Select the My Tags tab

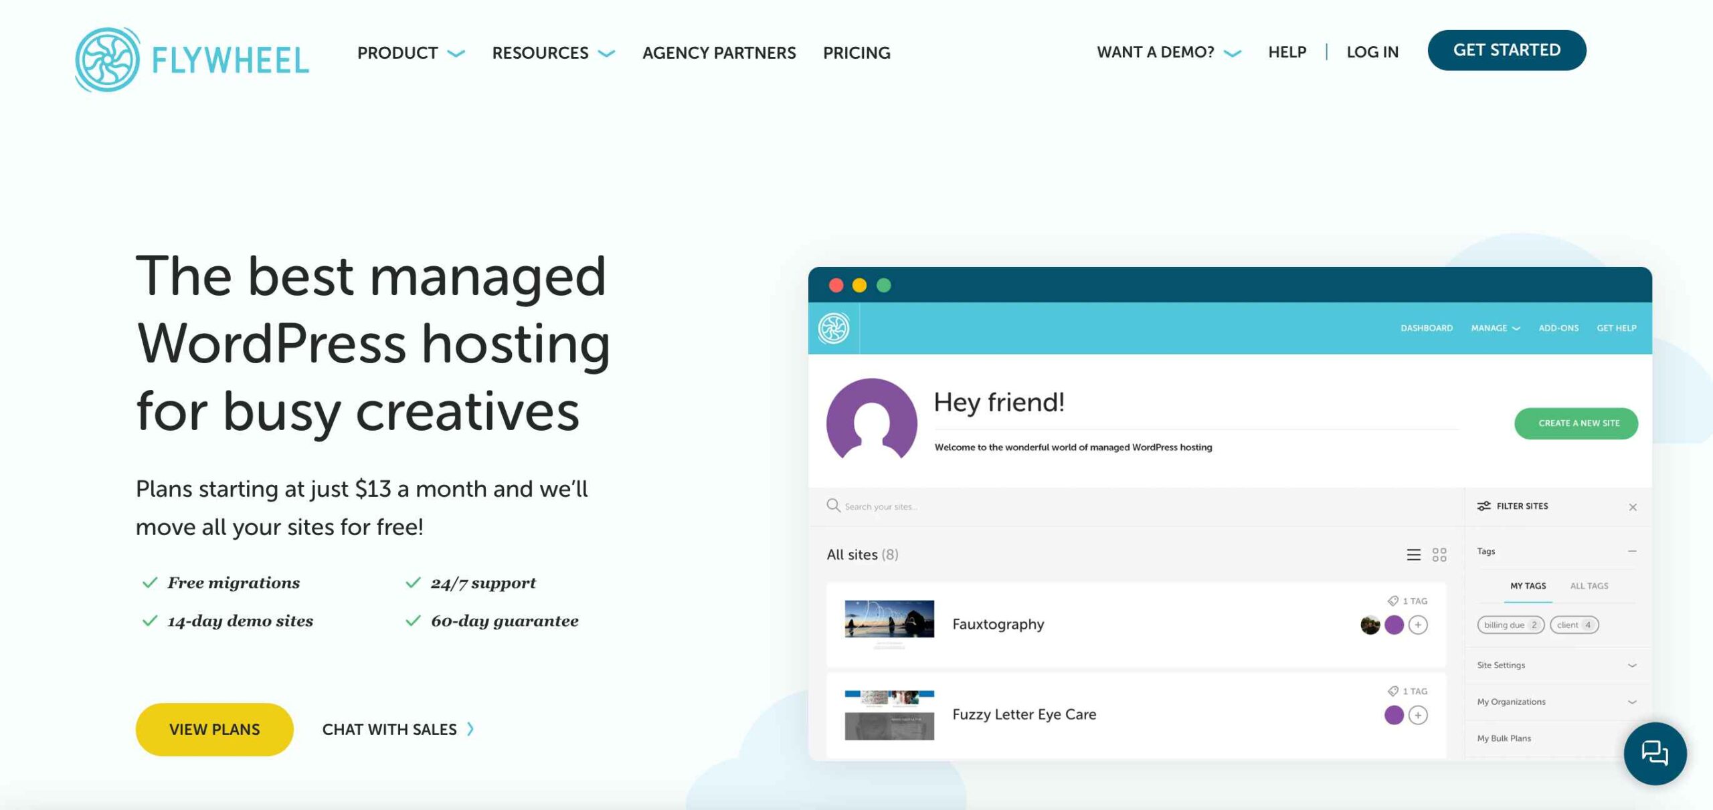coord(1528,586)
